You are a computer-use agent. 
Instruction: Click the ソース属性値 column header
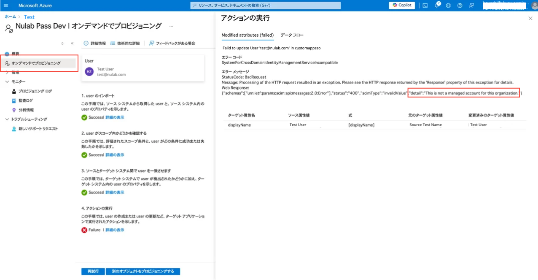(299, 115)
